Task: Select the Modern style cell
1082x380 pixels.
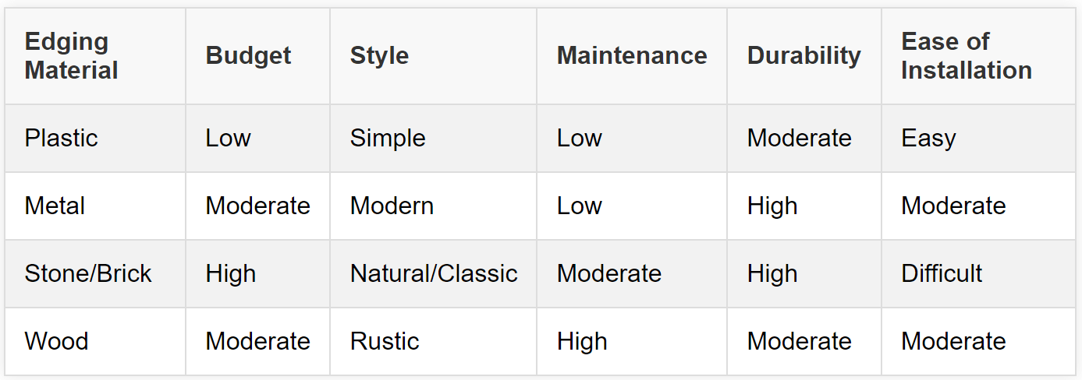Action: (x=392, y=206)
